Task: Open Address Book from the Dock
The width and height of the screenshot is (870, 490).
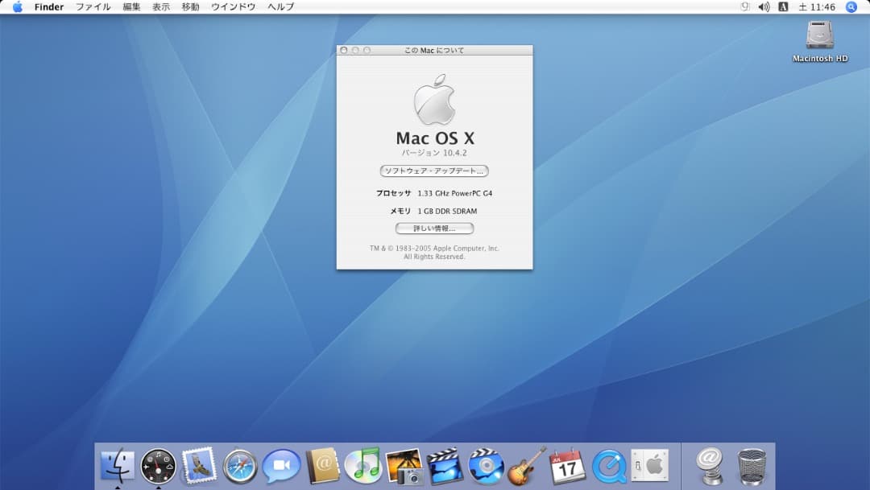Action: tap(321, 465)
